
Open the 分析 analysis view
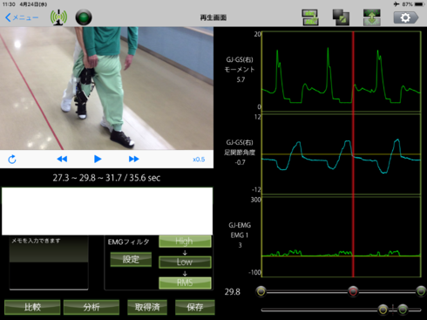(91, 307)
